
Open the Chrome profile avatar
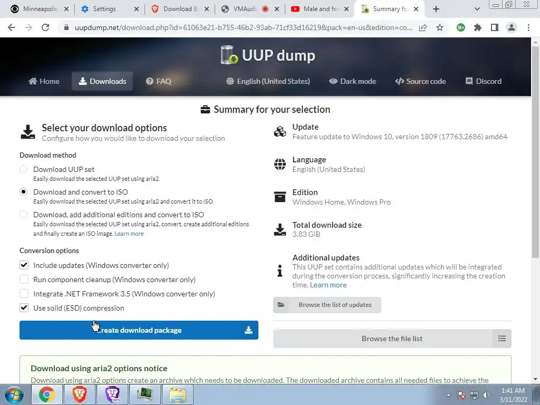click(x=512, y=27)
